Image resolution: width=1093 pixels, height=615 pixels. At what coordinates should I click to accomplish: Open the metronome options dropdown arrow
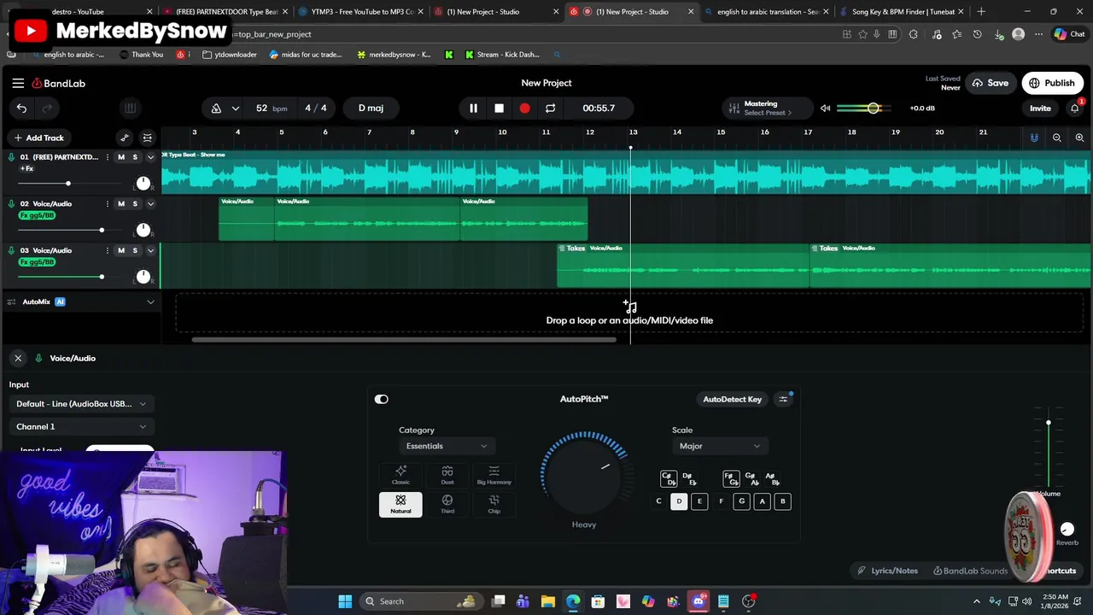pyautogui.click(x=235, y=108)
